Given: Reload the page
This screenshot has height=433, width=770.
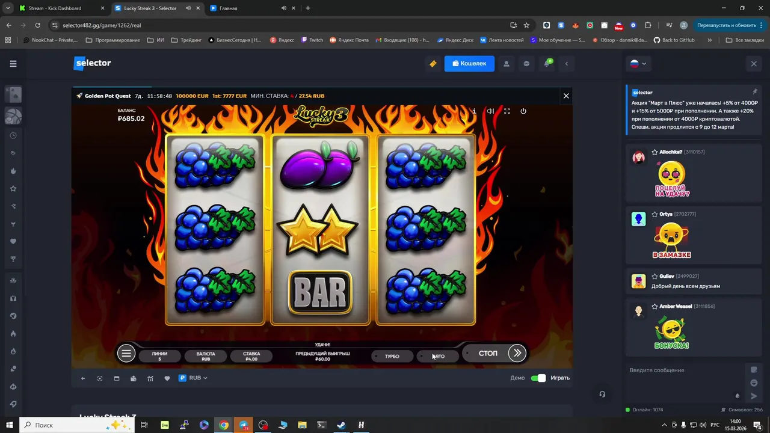Looking at the screenshot, I should tap(37, 25).
